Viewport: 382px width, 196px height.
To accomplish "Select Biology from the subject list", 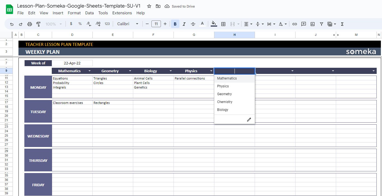I will coord(222,109).
